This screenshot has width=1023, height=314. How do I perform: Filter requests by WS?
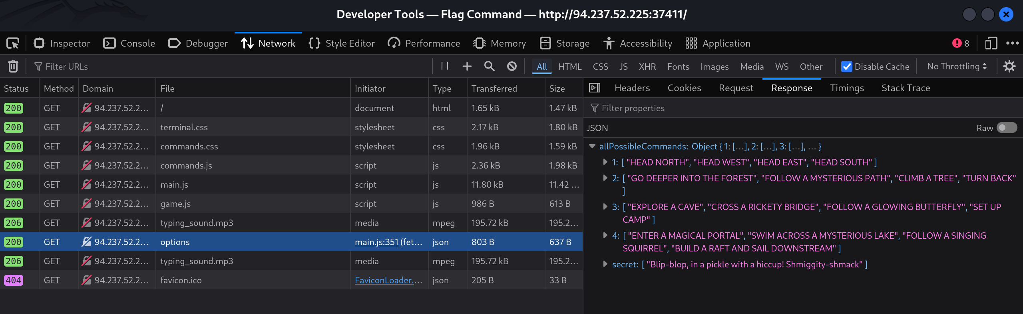(782, 67)
